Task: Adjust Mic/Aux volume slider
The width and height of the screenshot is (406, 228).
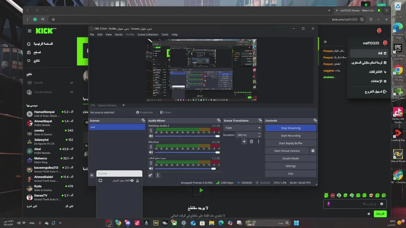Action: pos(187,152)
